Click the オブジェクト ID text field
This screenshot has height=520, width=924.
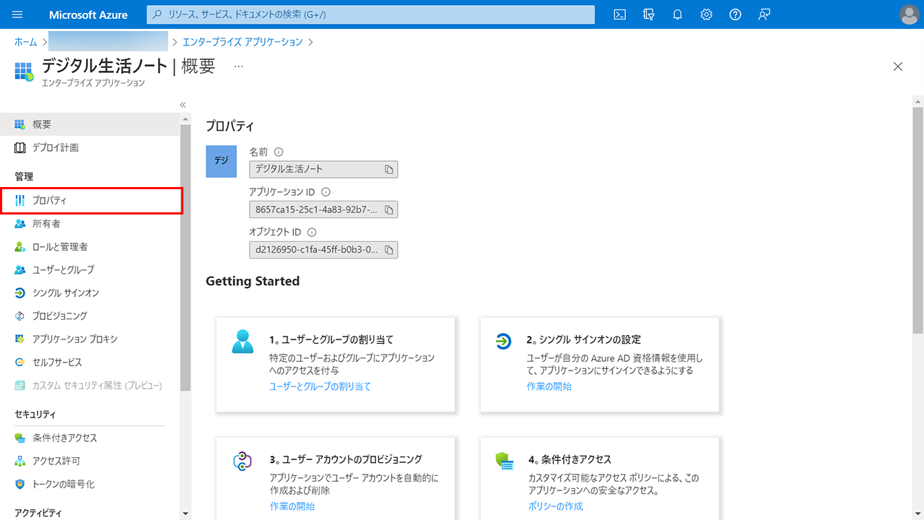click(323, 250)
